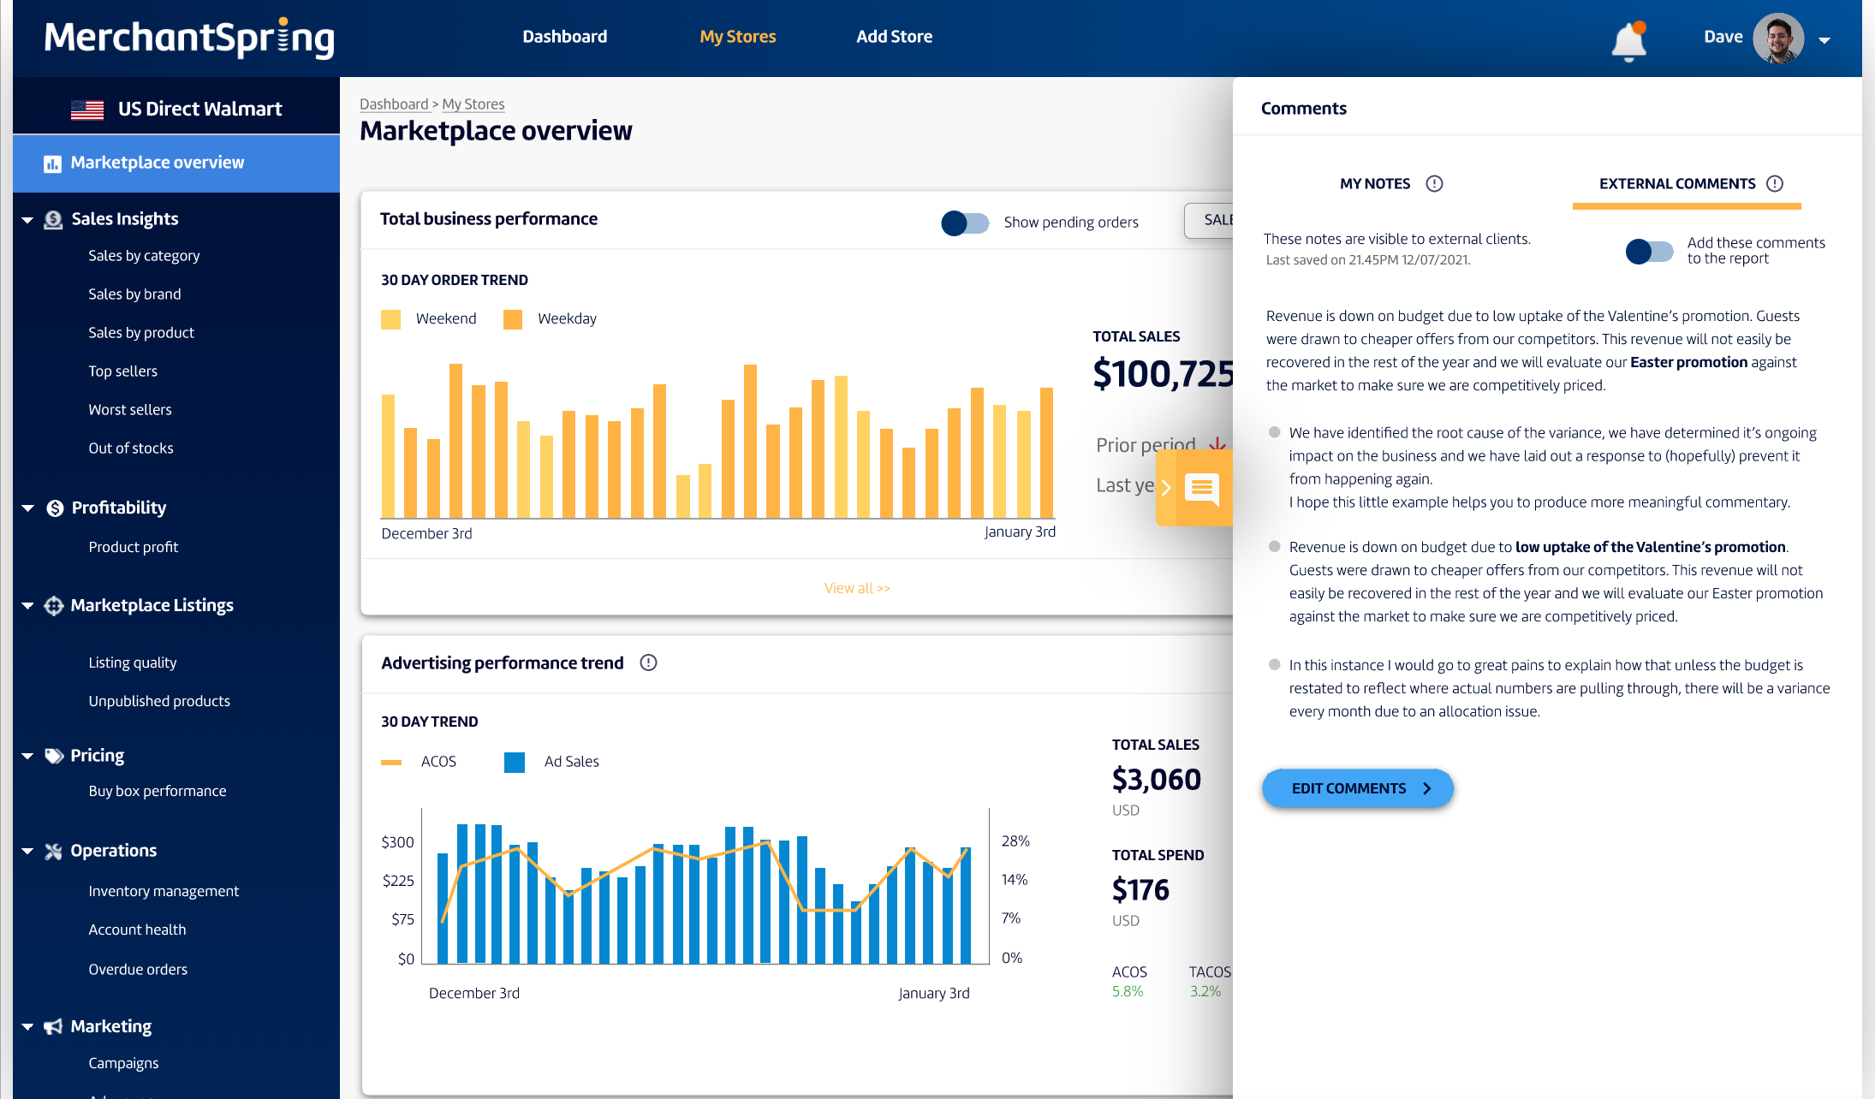Toggle Add these comments to report
Screen dimensions: 1875x1099
pos(1648,251)
